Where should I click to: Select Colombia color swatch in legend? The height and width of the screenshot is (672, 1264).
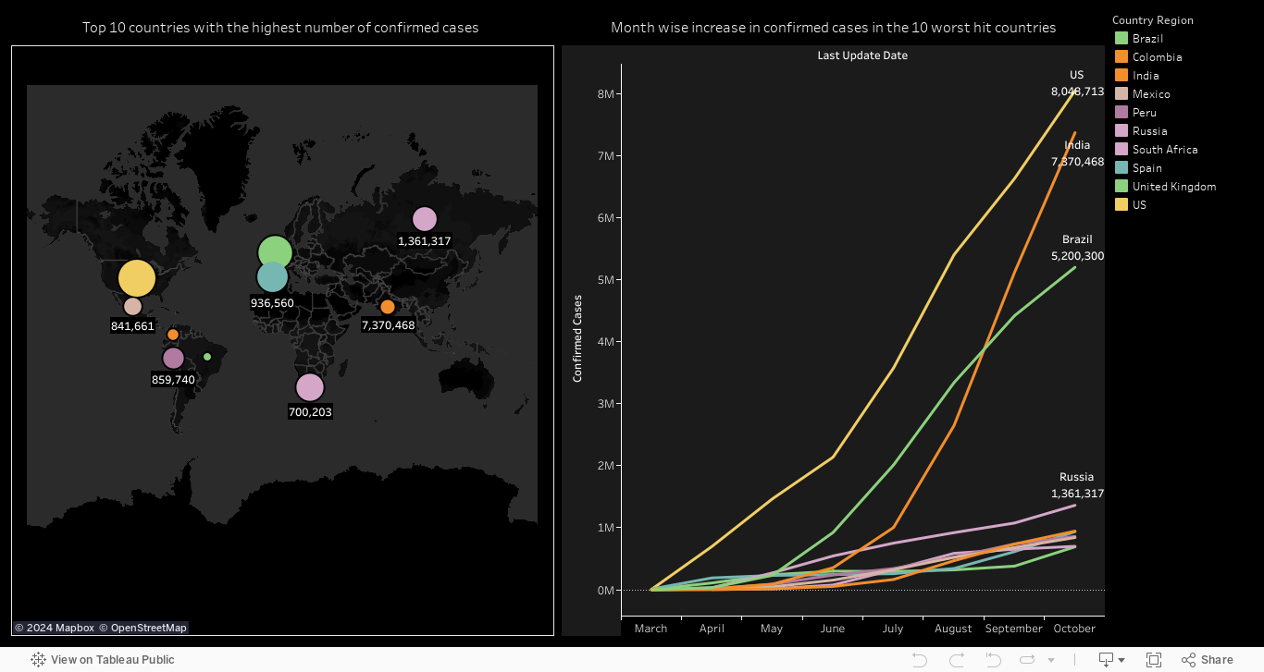[x=1121, y=57]
